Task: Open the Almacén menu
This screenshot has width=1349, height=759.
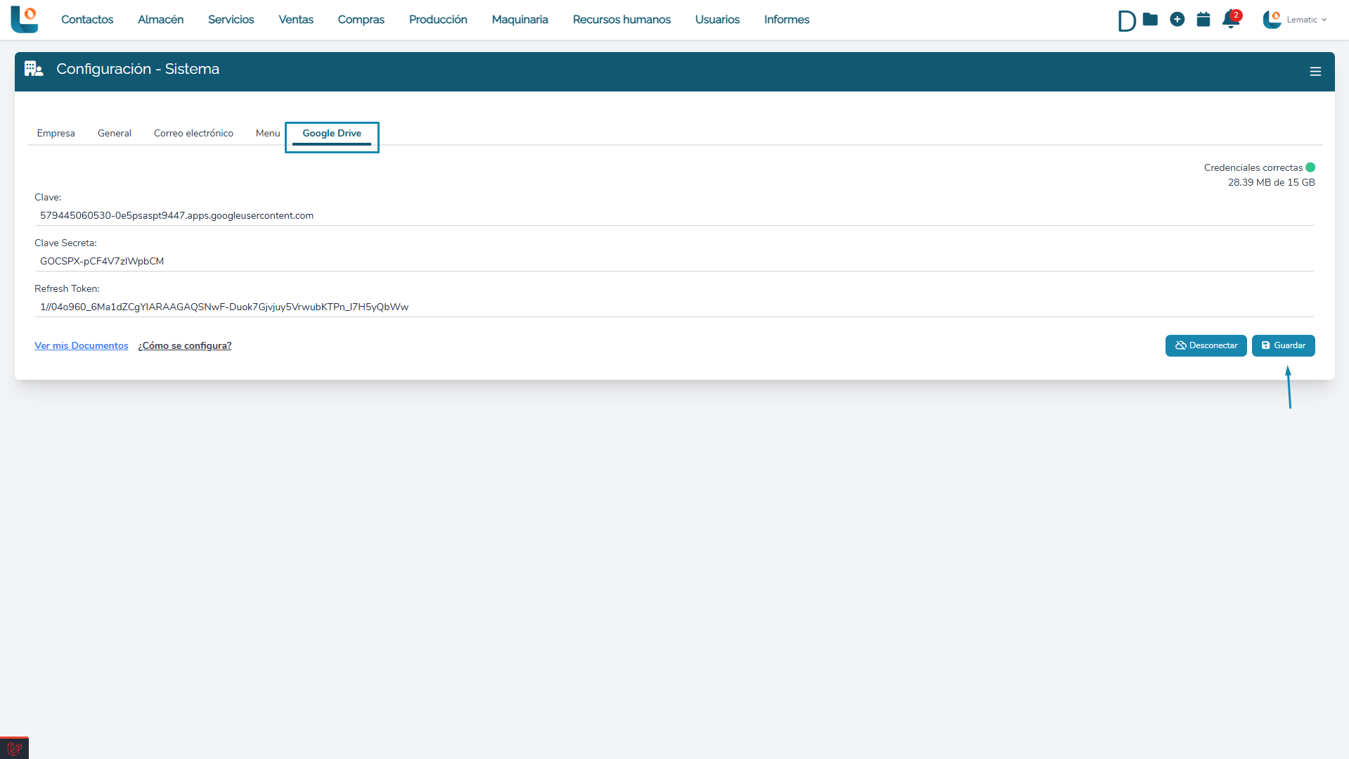Action: [x=160, y=20]
